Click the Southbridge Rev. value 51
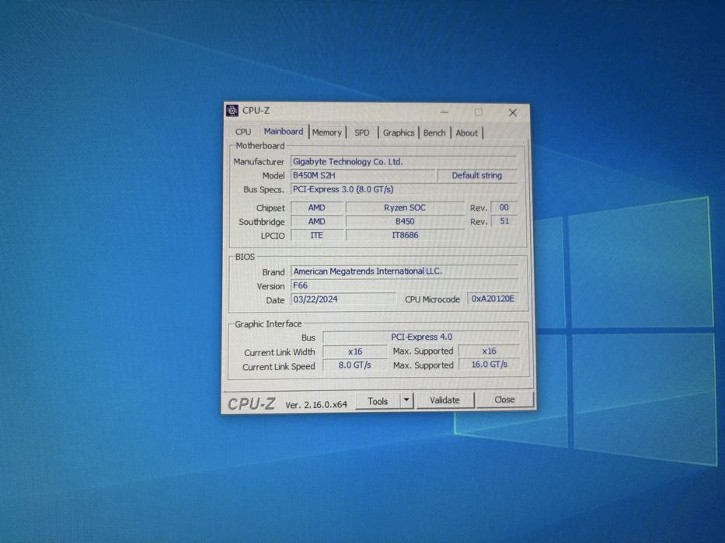 [x=504, y=221]
